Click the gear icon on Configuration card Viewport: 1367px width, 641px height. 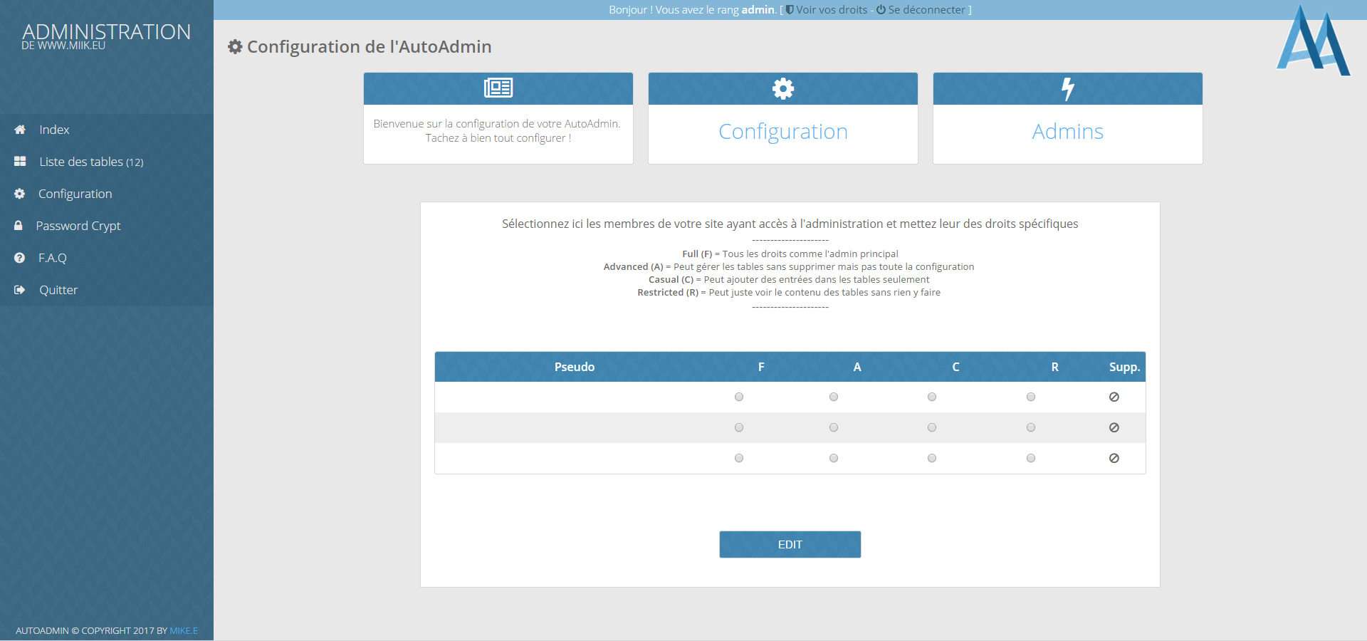[782, 89]
